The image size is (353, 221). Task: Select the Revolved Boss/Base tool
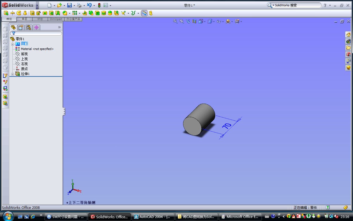[12, 13]
